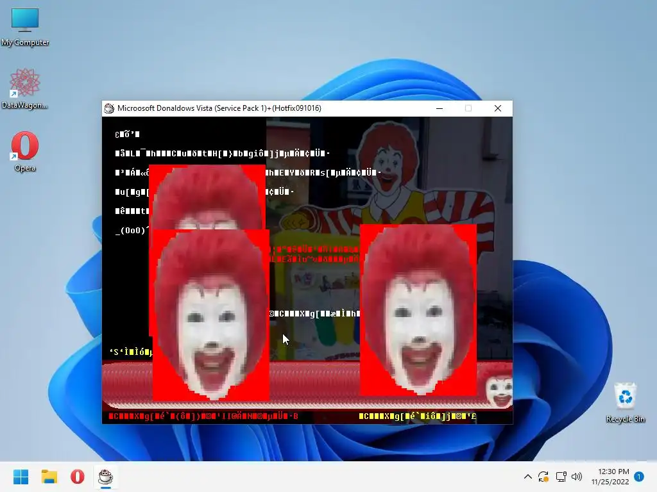Close the Donaldows Vista window
This screenshot has width=657, height=492.
(x=498, y=108)
